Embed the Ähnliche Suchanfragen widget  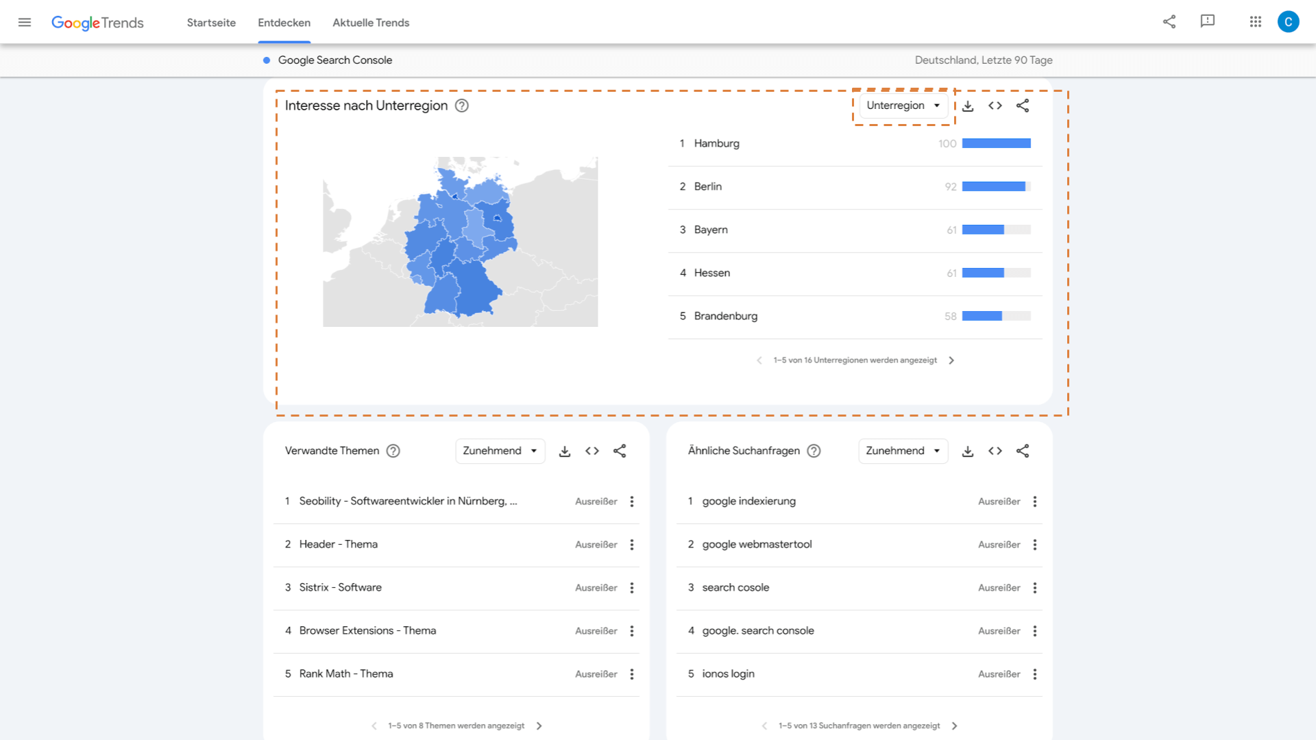click(x=995, y=451)
